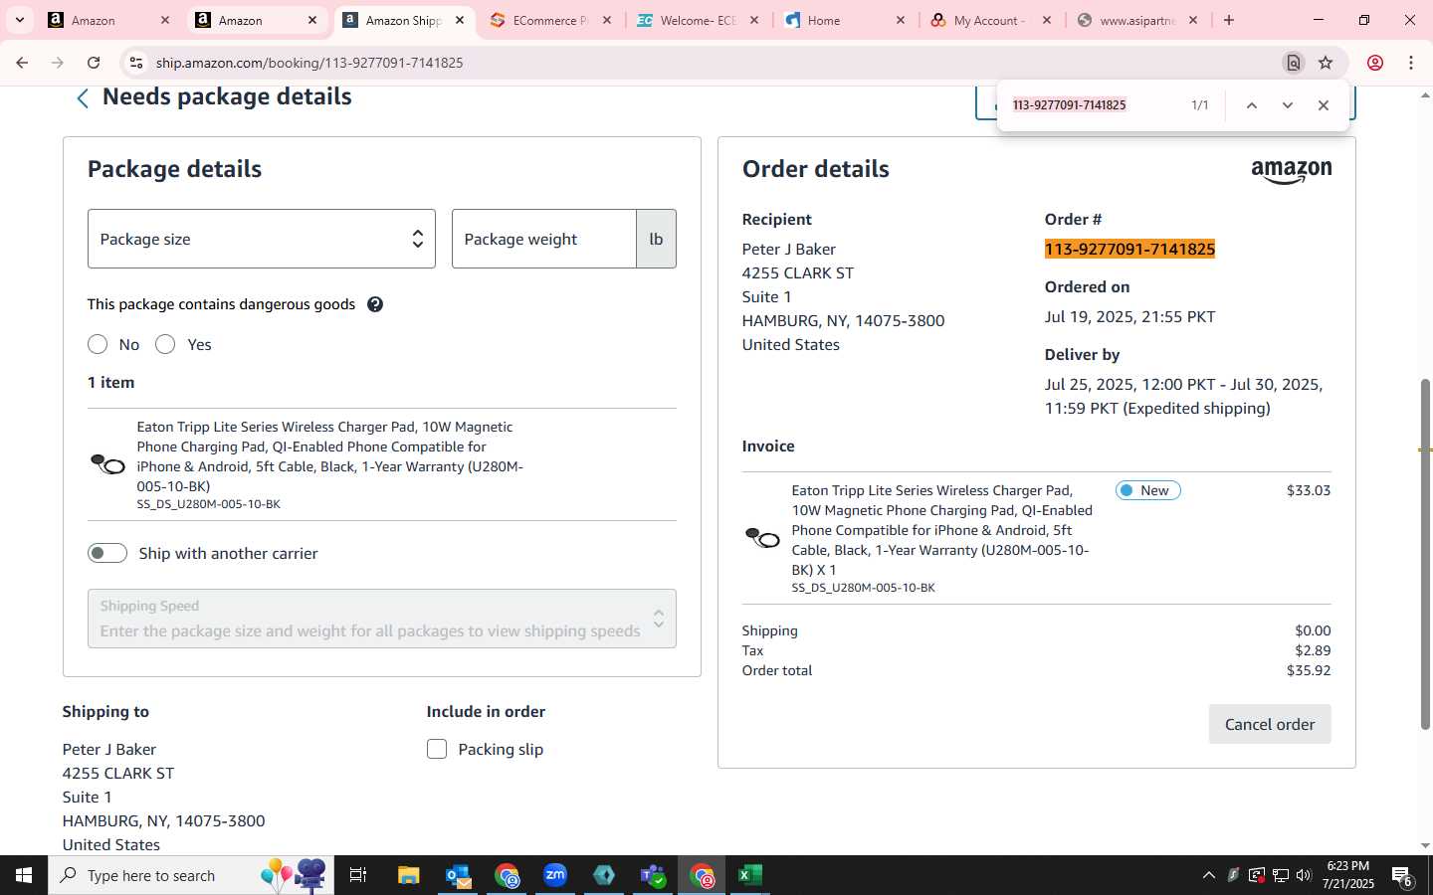Open Windows Start menu
Image resolution: width=1433 pixels, height=895 pixels.
pyautogui.click(x=24, y=875)
